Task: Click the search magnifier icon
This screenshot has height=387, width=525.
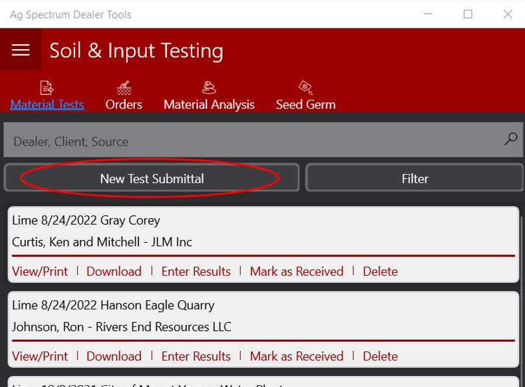Action: point(509,138)
